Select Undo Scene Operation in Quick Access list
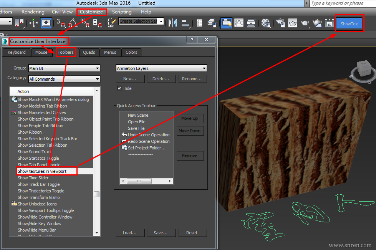The height and width of the screenshot is (250, 376). (146, 135)
